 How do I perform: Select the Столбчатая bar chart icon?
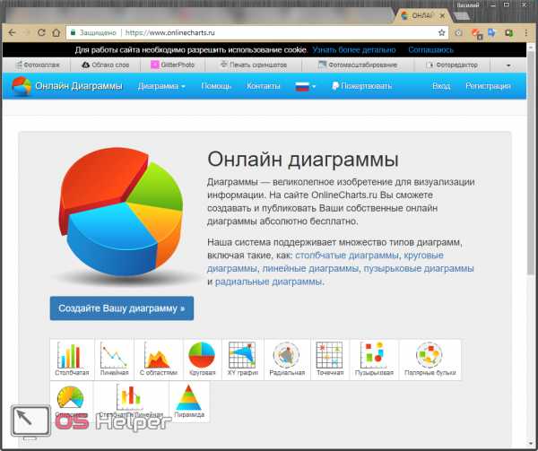click(x=72, y=359)
